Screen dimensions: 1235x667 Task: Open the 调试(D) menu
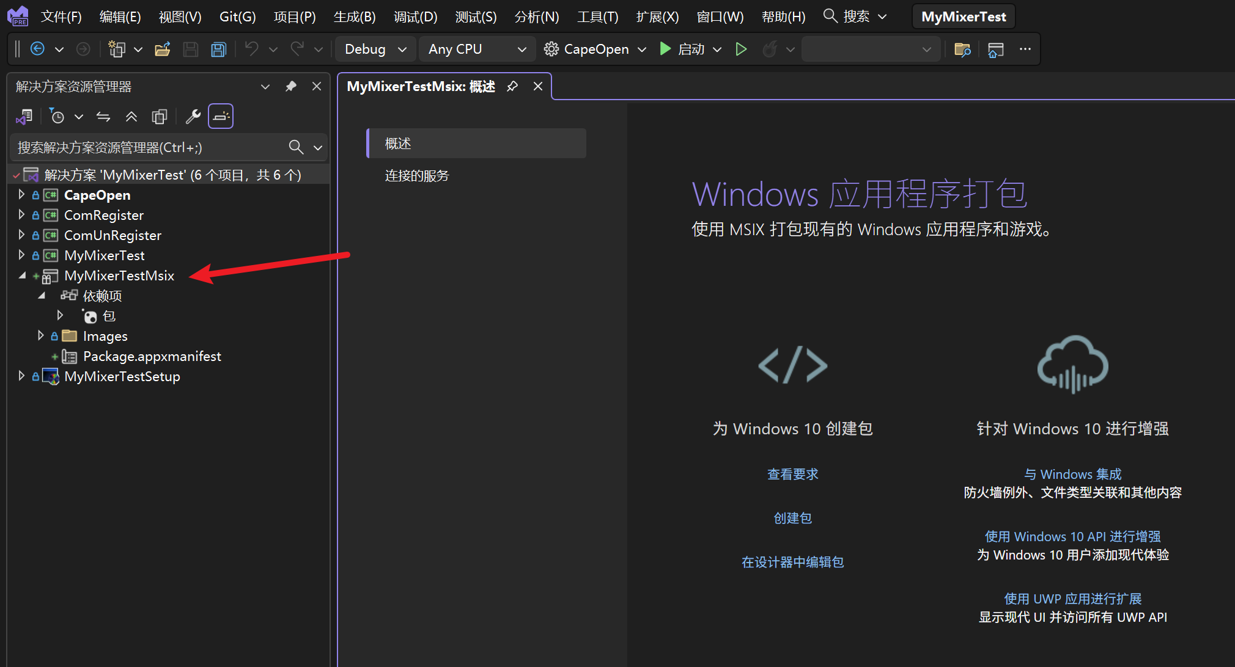click(415, 16)
